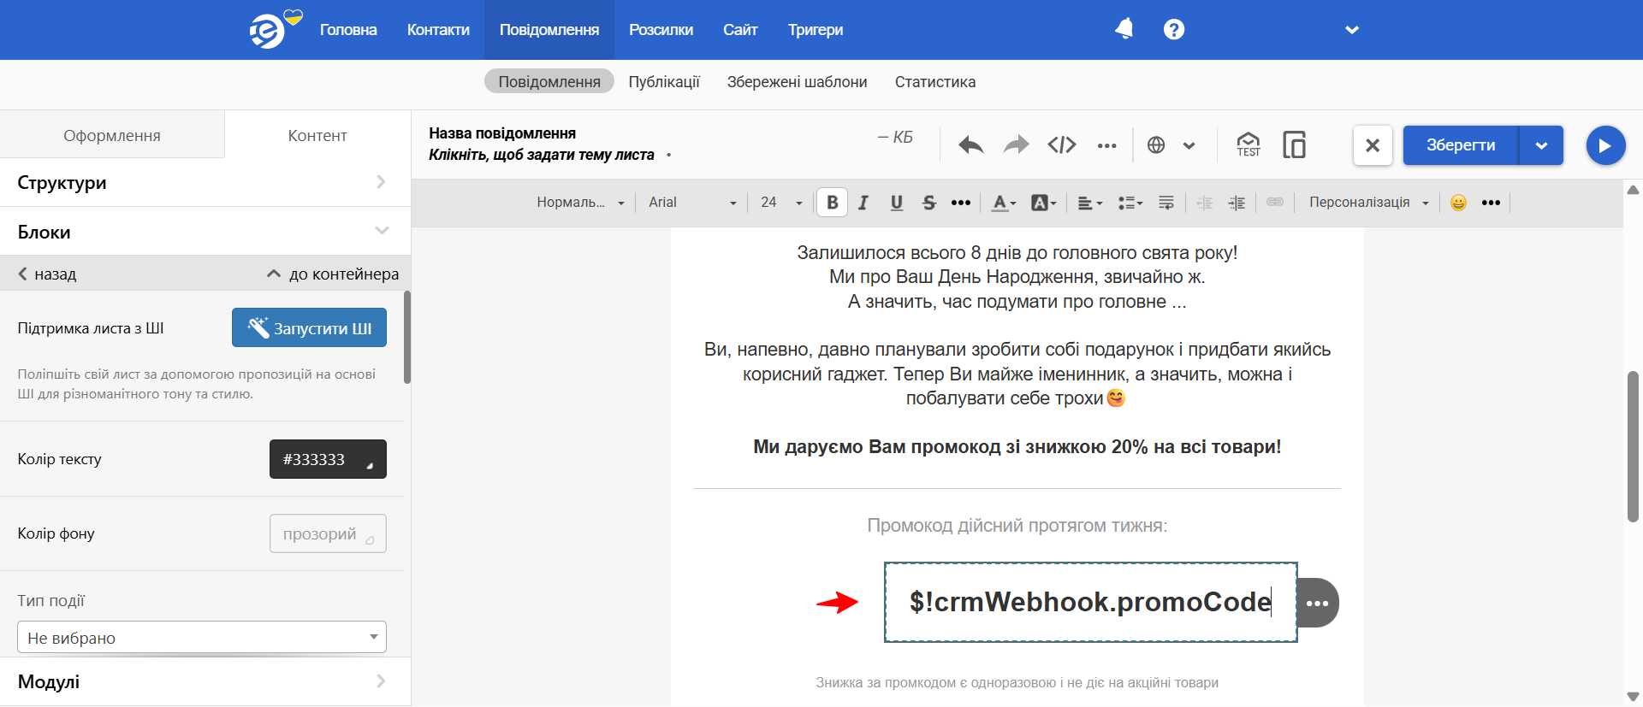The height and width of the screenshot is (707, 1643).
Task: Open more options dots in top toolbar
Action: [1107, 146]
